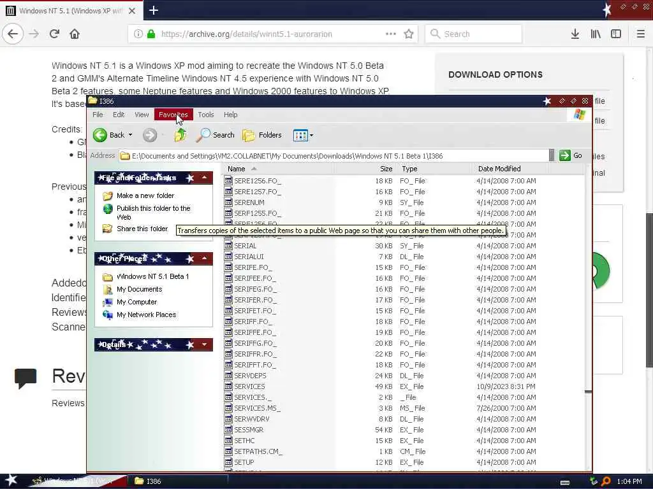Image resolution: width=653 pixels, height=489 pixels.
Task: Click the My Documents icon in Other Places
Action: (x=107, y=290)
